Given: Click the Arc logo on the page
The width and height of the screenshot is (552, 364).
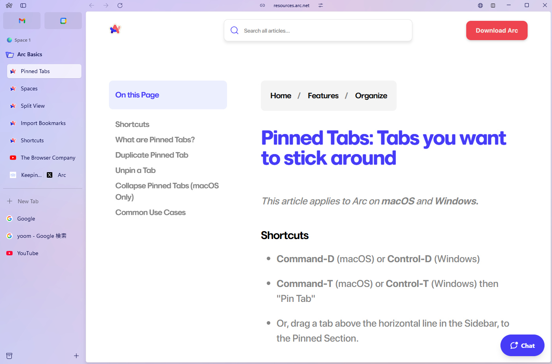Looking at the screenshot, I should [115, 29].
